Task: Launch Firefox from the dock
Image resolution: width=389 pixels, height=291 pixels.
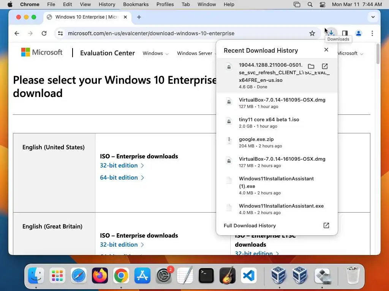Action: click(100, 275)
